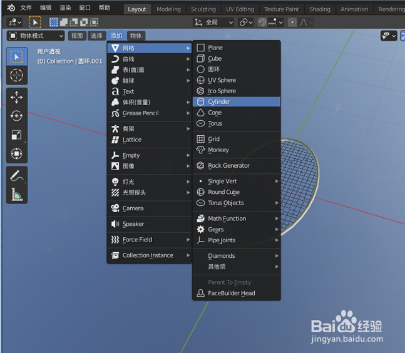Viewport: 405px width, 353px height.
Task: Expand the Math Function submenu
Action: [237, 218]
